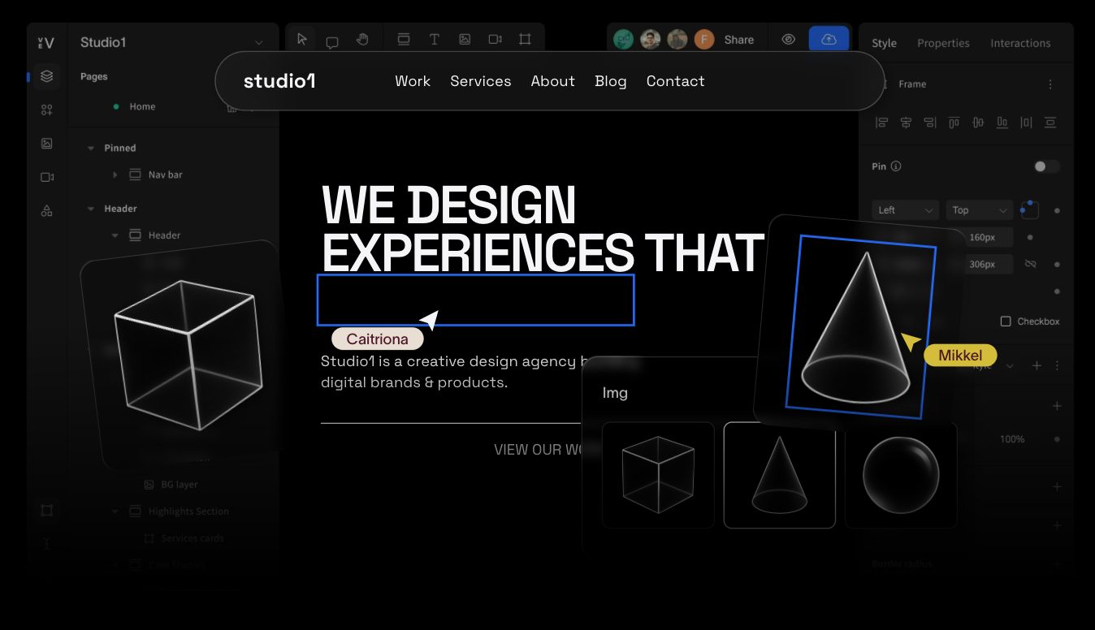
Task: Select the Layers panel icon in sidebar
Action: click(x=46, y=76)
